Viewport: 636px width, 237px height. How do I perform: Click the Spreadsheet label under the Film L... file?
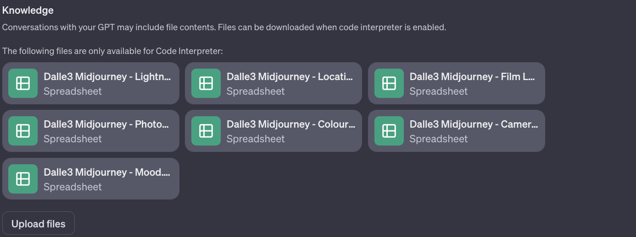tap(439, 91)
